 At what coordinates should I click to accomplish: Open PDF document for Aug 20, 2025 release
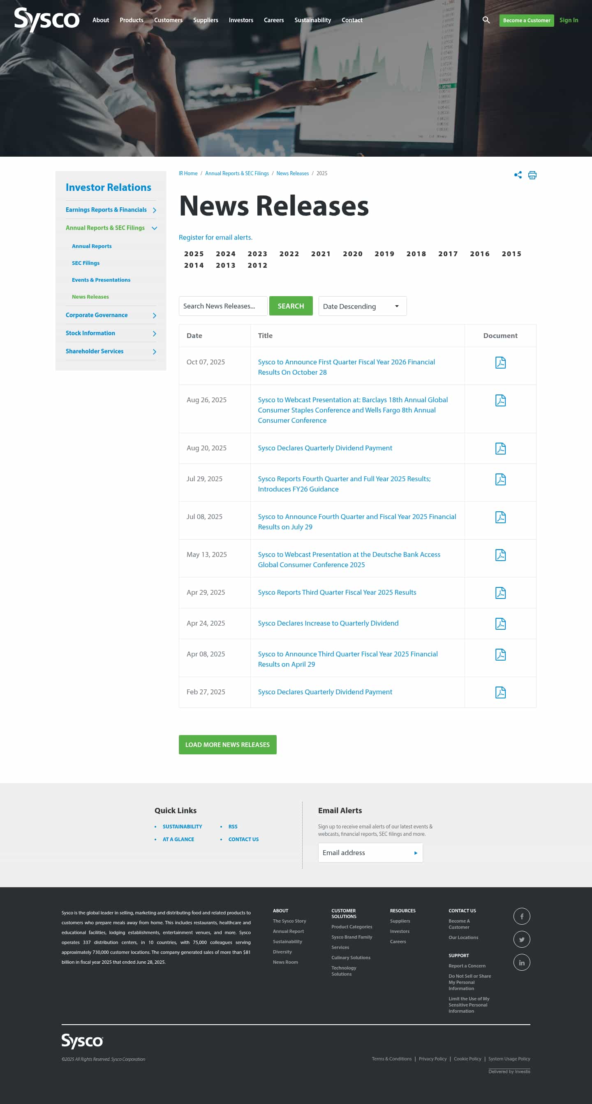pos(500,448)
